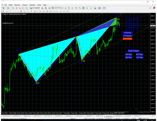The height and width of the screenshot is (121, 157).
Task: Switch chart to Candlesticks mode
Action: click(69, 8)
